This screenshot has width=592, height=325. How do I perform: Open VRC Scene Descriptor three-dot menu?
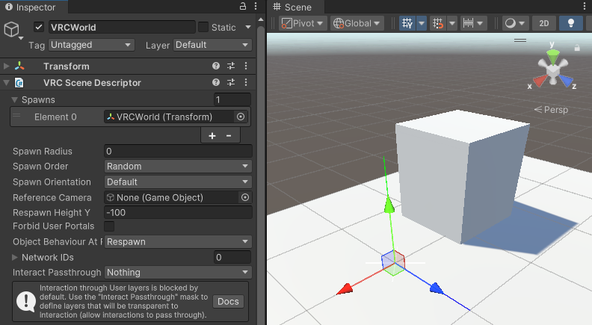point(246,82)
